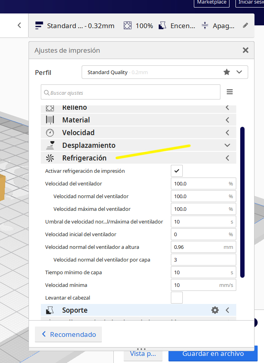Collapse the left panel arrow
Screen dimensions: 264x363
pos(19,25)
